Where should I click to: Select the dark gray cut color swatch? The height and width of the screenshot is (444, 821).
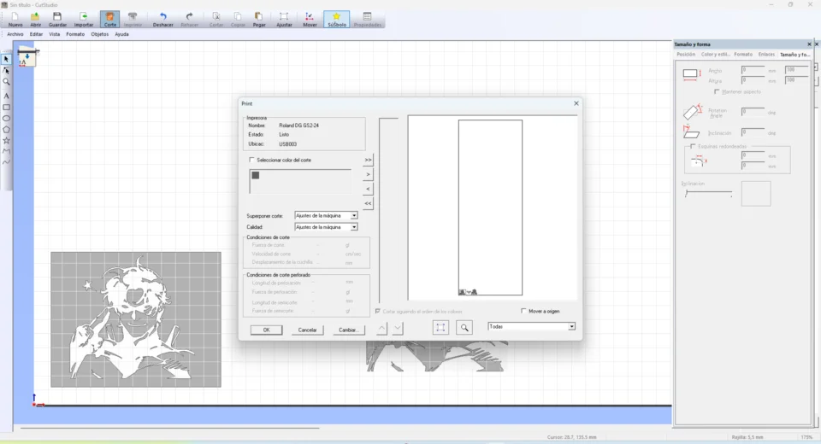256,175
